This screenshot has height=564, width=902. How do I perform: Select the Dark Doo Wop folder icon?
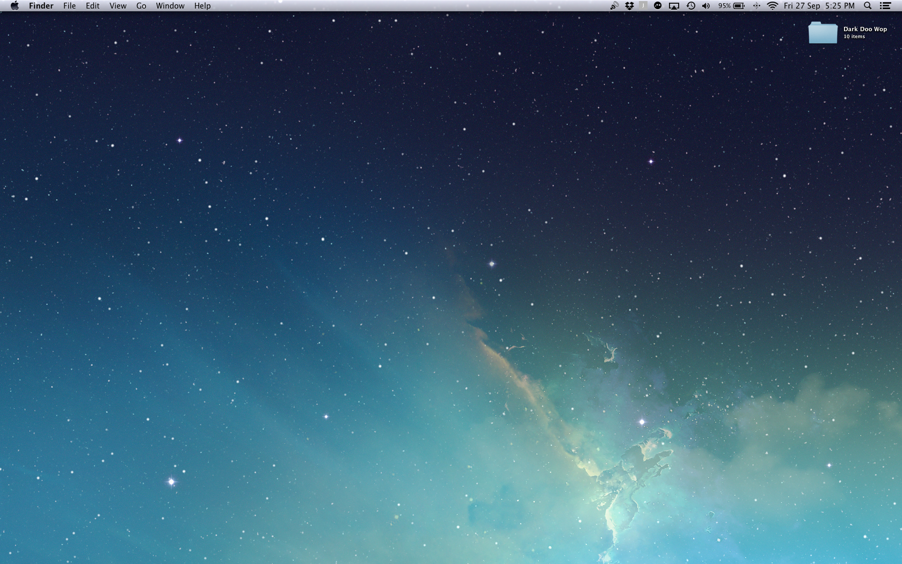pyautogui.click(x=823, y=32)
